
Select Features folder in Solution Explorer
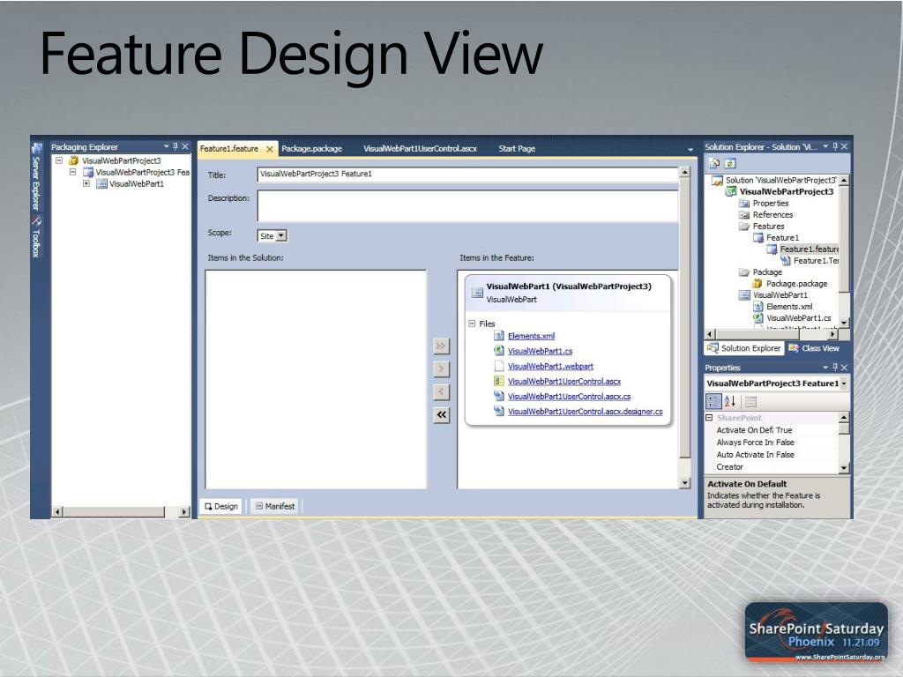[768, 227]
